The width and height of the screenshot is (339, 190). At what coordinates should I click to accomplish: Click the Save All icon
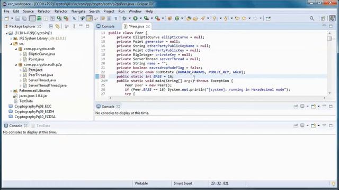coord(24,18)
